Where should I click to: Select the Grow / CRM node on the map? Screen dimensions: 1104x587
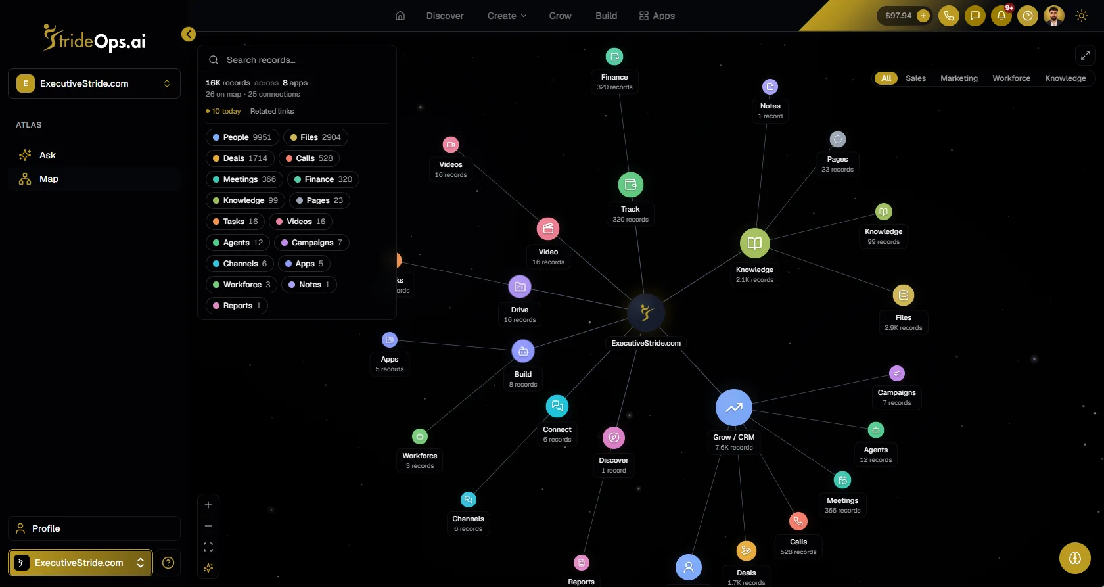[x=734, y=408]
